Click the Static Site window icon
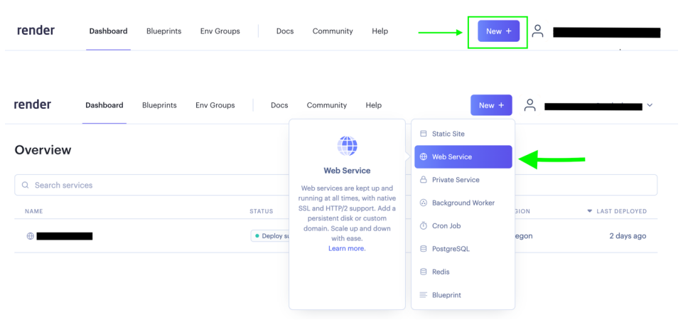The height and width of the screenshot is (320, 688). coord(423,134)
